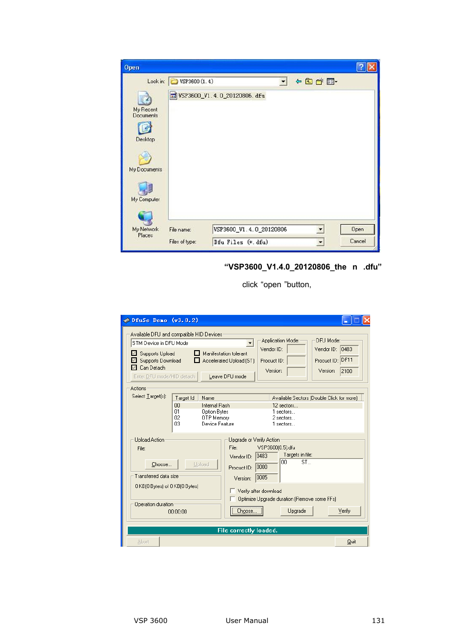
Task: Toggle Supports Upload checkbox
Action: point(134,353)
